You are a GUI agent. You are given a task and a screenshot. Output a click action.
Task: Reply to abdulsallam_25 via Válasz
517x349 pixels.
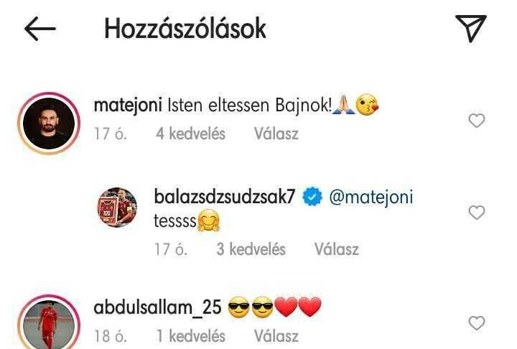coord(276,336)
